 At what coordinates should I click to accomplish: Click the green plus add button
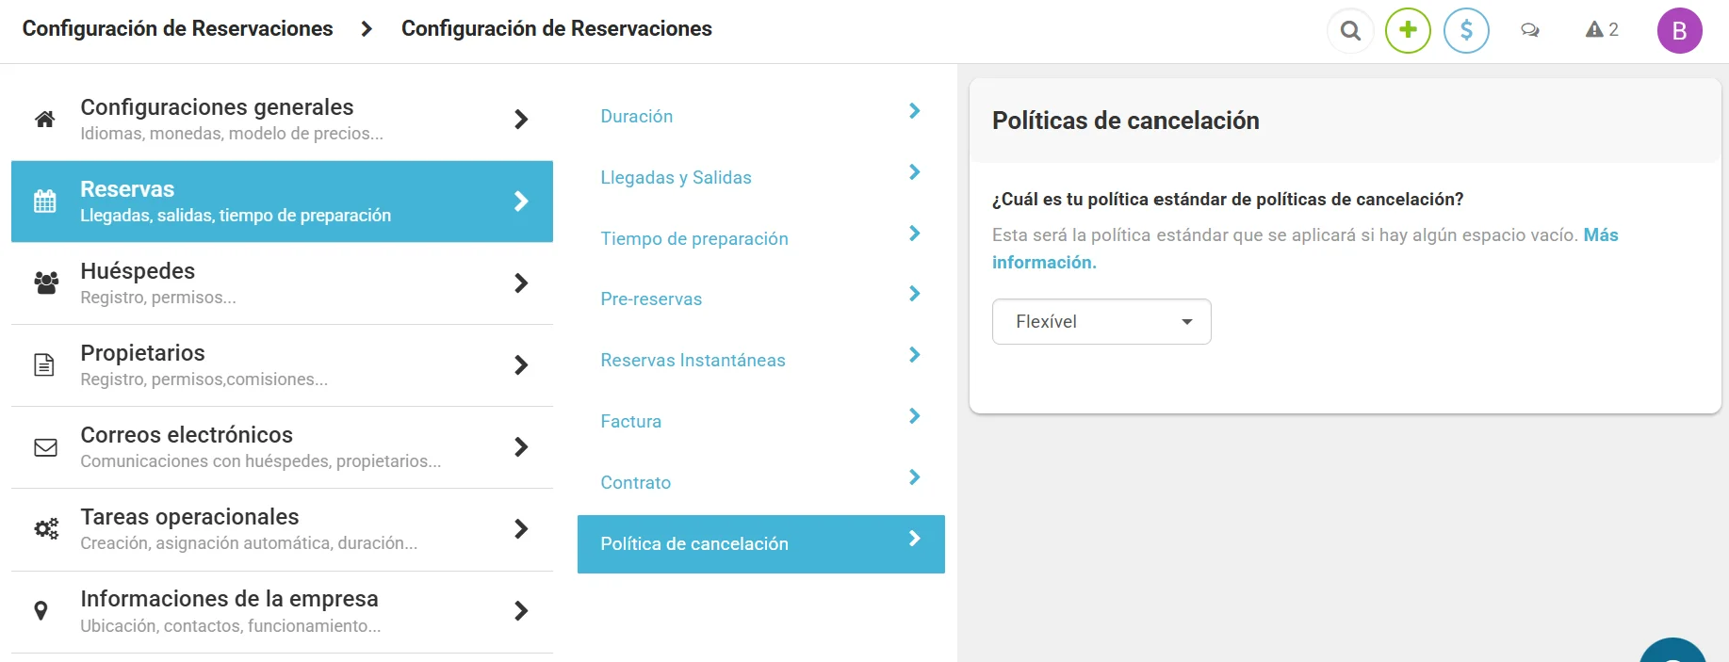click(x=1408, y=31)
